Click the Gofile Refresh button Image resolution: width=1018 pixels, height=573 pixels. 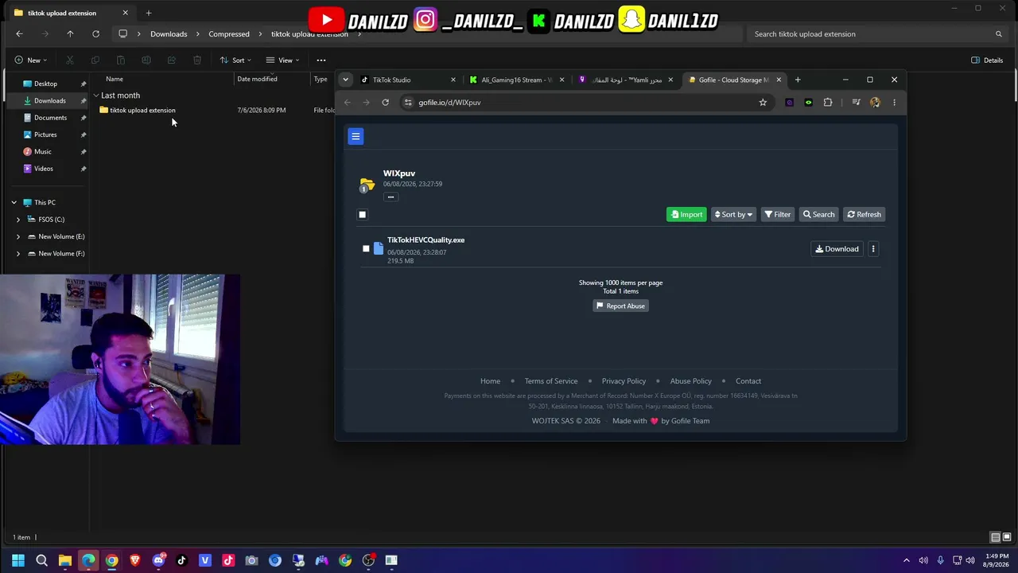click(x=864, y=214)
